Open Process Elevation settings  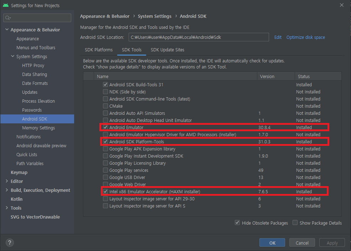tap(38, 101)
